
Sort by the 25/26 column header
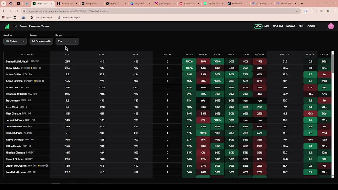point(189,55)
